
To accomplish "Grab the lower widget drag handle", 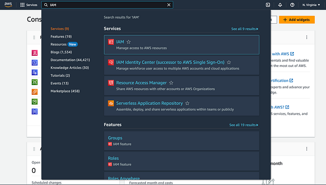I will coord(34,149).
